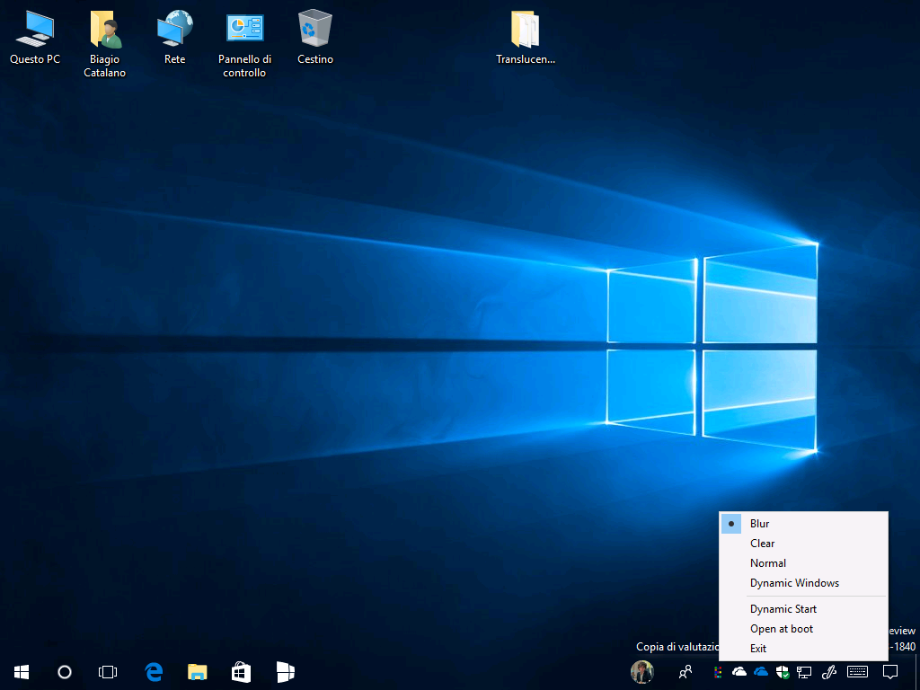Select the Blur radio option in menu
Image resolution: width=920 pixels, height=690 pixels.
click(x=803, y=524)
